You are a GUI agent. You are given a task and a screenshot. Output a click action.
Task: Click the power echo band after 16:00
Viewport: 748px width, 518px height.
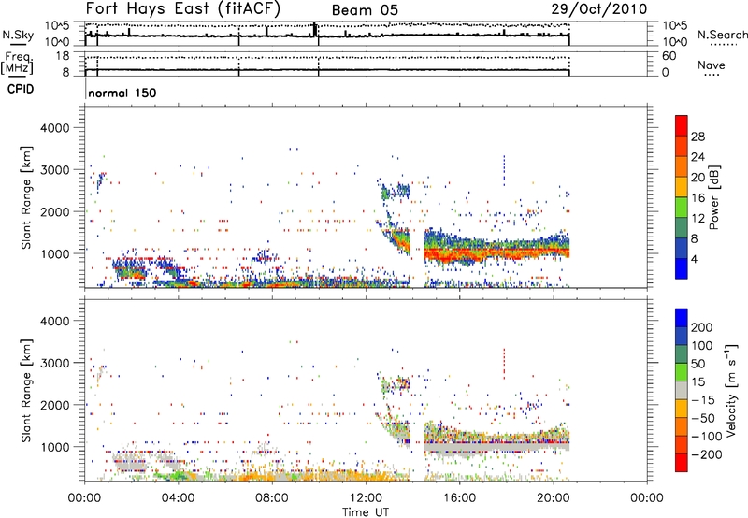tap(496, 250)
